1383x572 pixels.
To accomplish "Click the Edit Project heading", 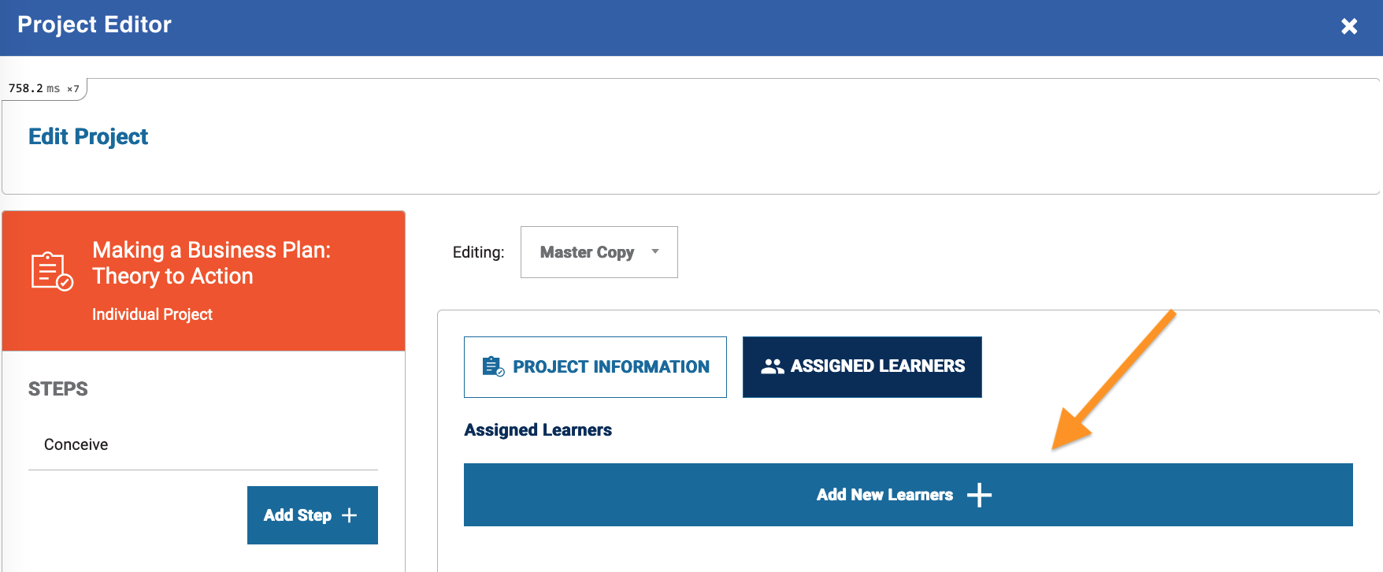I will (88, 137).
